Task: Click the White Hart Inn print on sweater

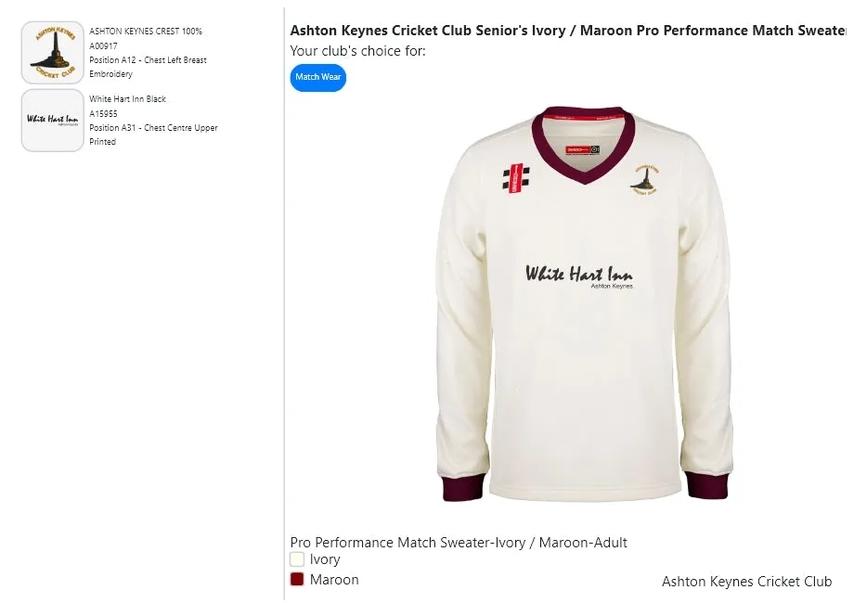Action: point(578,275)
